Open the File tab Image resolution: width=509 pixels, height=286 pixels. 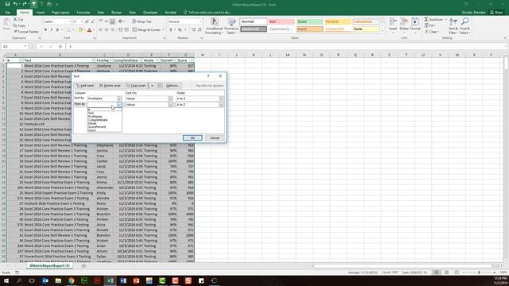click(x=7, y=13)
